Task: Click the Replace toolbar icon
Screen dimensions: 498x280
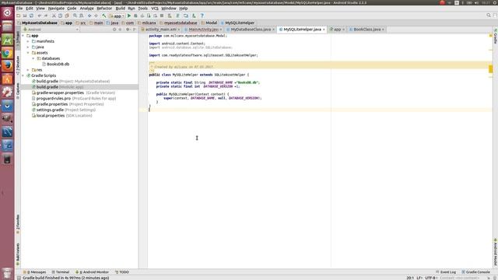Action: [x=82, y=16]
